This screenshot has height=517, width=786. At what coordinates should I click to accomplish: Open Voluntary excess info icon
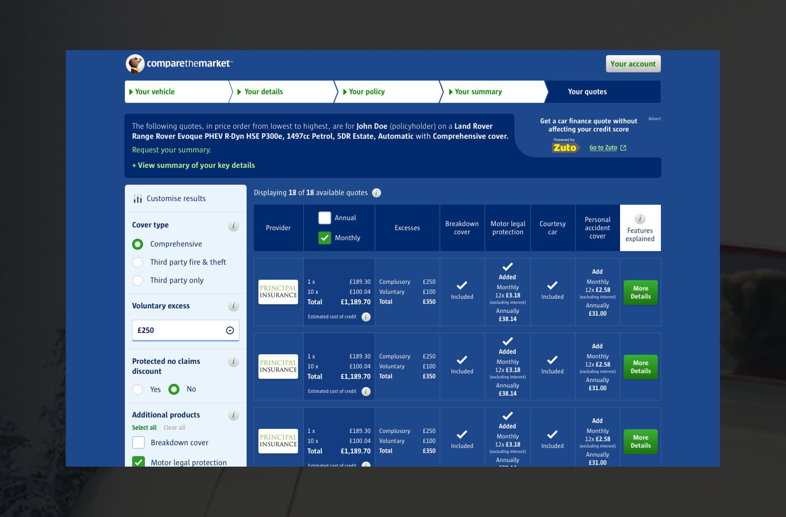(233, 306)
